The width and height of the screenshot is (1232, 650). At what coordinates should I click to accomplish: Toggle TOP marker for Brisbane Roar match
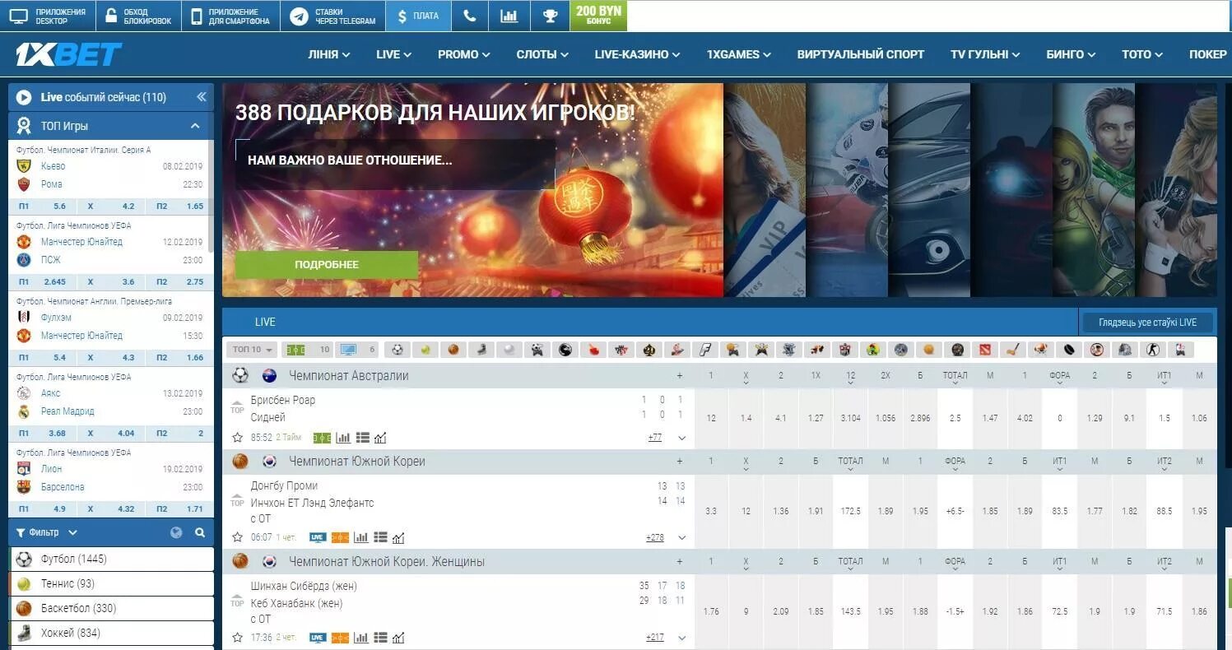pyautogui.click(x=237, y=406)
